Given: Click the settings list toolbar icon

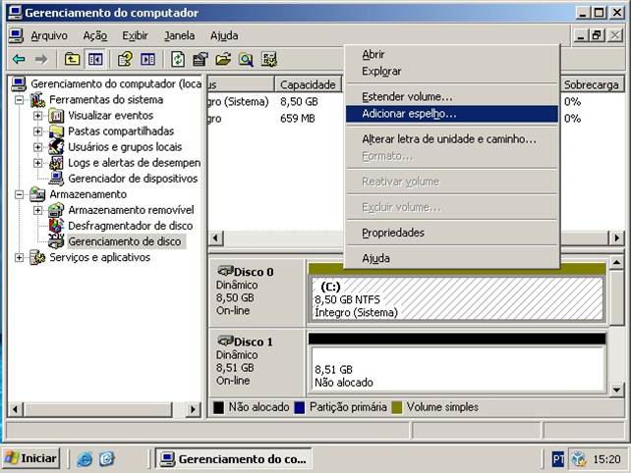Looking at the screenshot, I should coord(269,60).
